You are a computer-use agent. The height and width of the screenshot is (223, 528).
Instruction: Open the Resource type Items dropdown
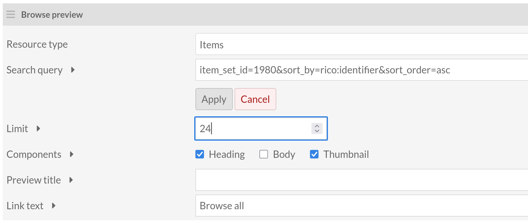tap(361, 45)
